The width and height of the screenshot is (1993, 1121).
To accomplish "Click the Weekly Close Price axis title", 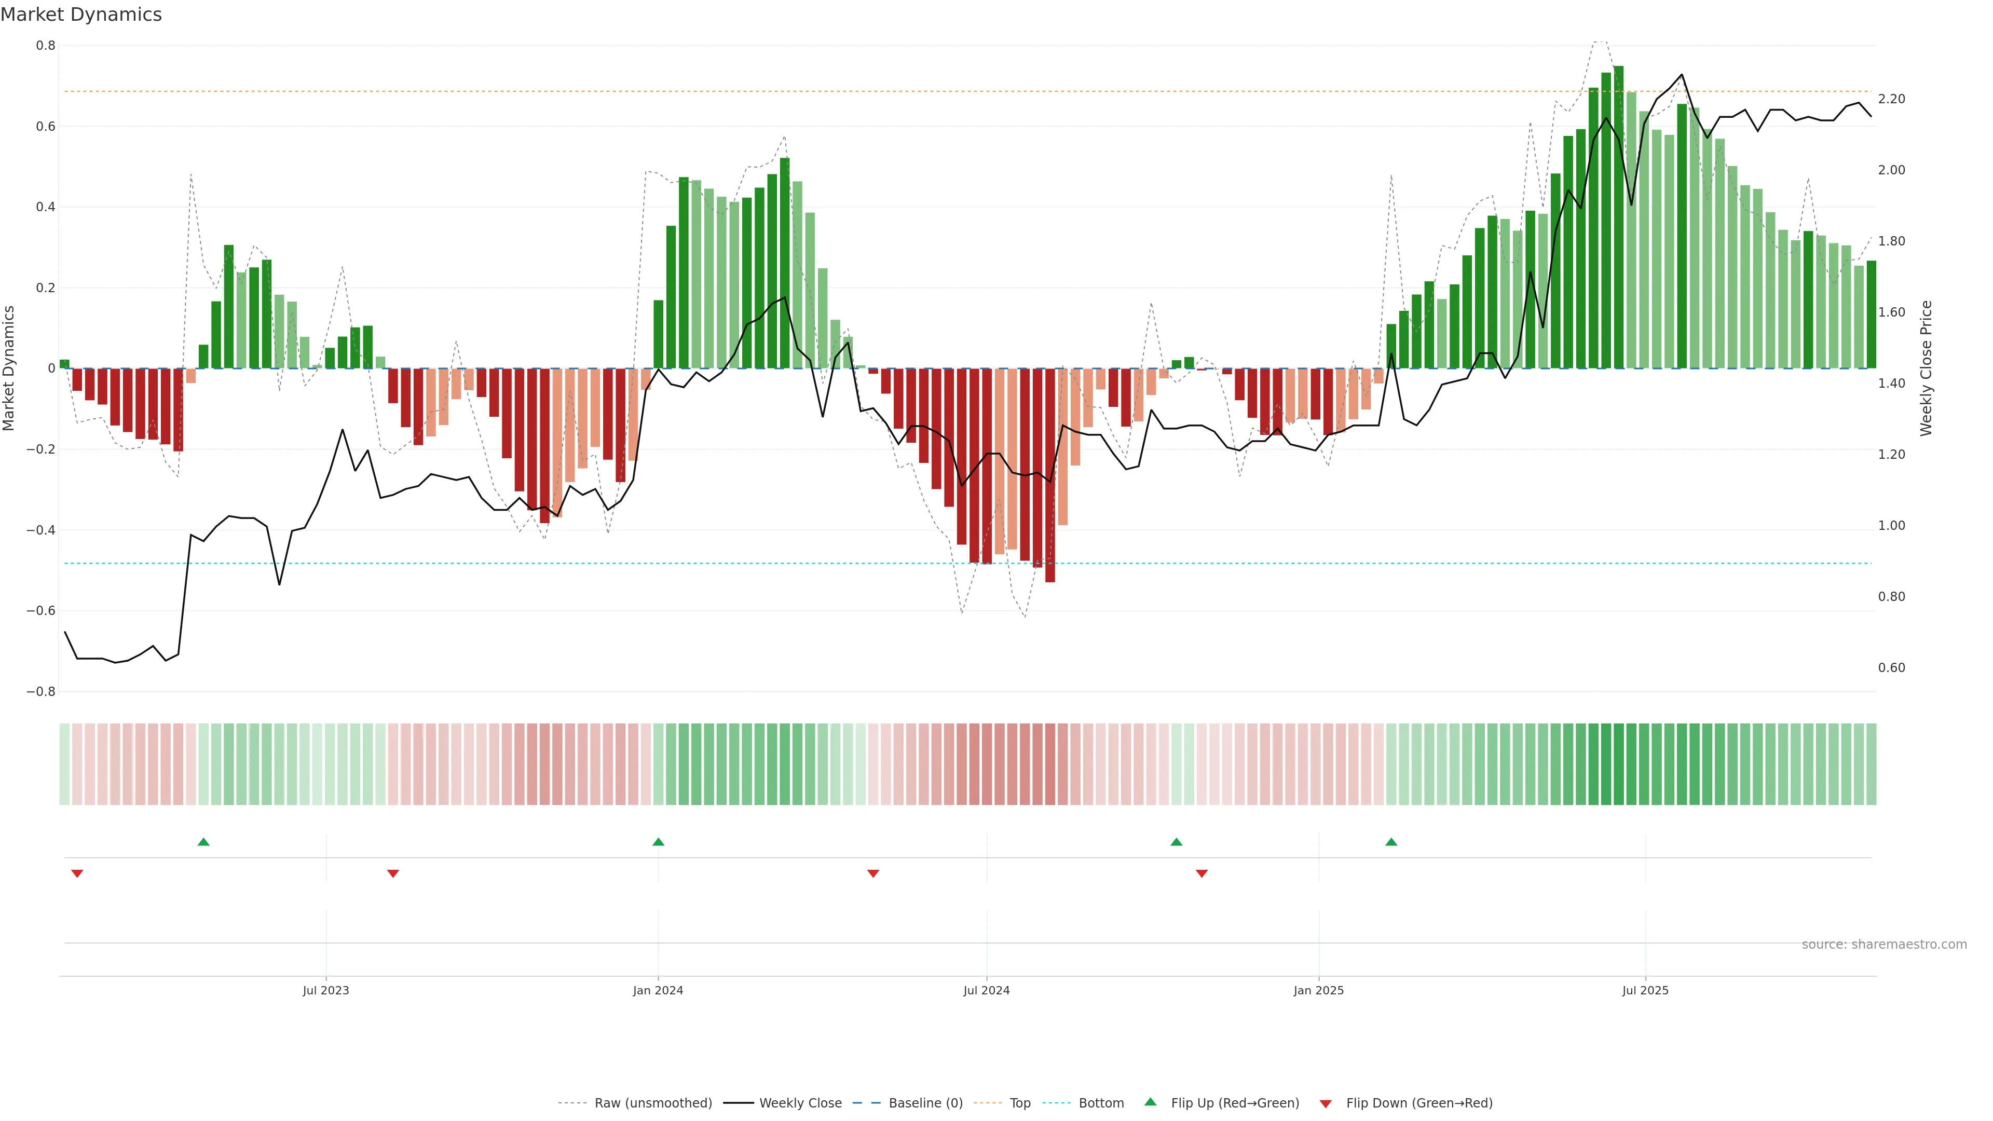I will click(x=1926, y=368).
